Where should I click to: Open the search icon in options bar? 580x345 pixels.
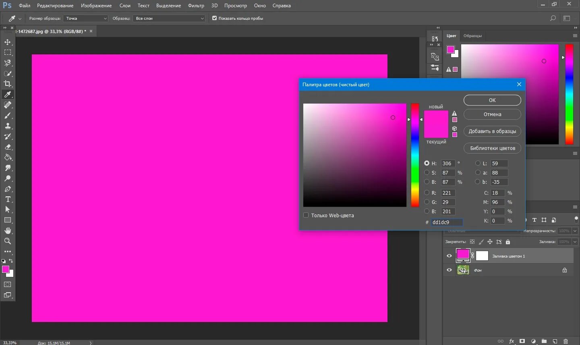pos(553,18)
